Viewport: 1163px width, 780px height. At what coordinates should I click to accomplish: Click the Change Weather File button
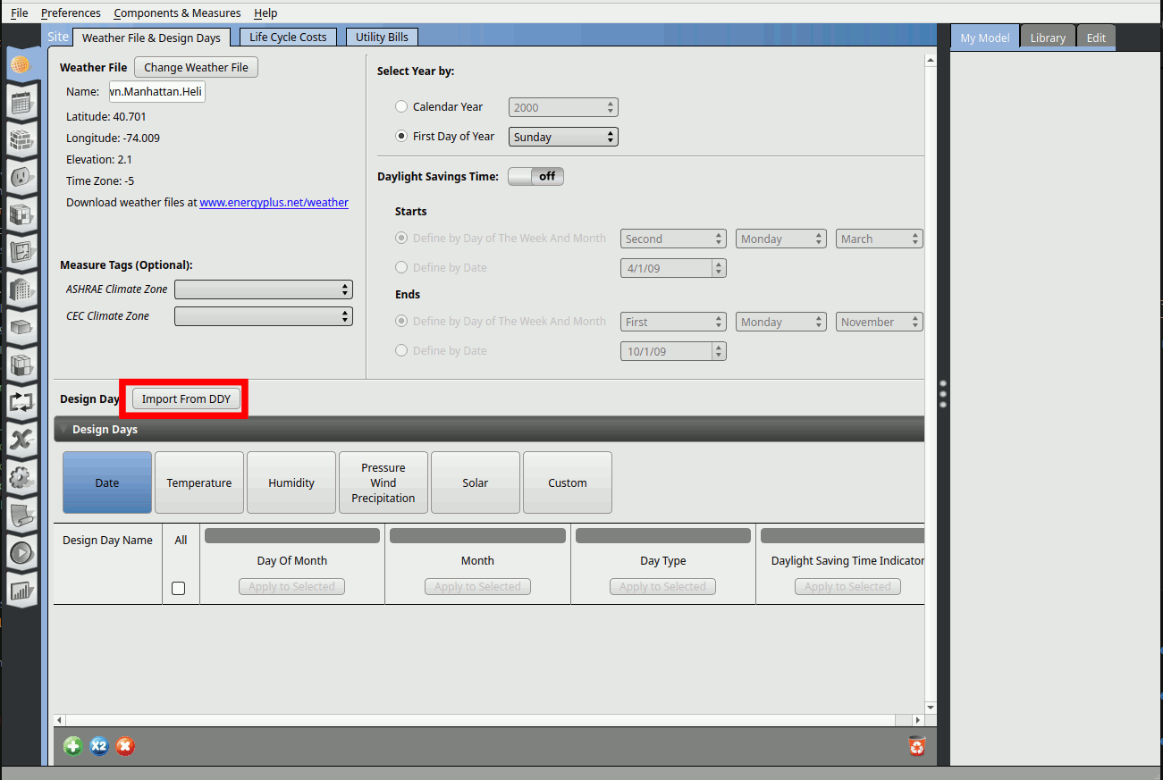196,67
